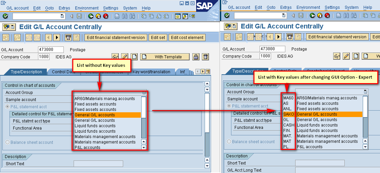Click the Edit cost element button
This screenshot has height=173, width=380.
[x=187, y=38]
